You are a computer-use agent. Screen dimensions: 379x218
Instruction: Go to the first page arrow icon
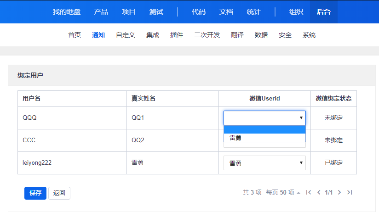309,193
